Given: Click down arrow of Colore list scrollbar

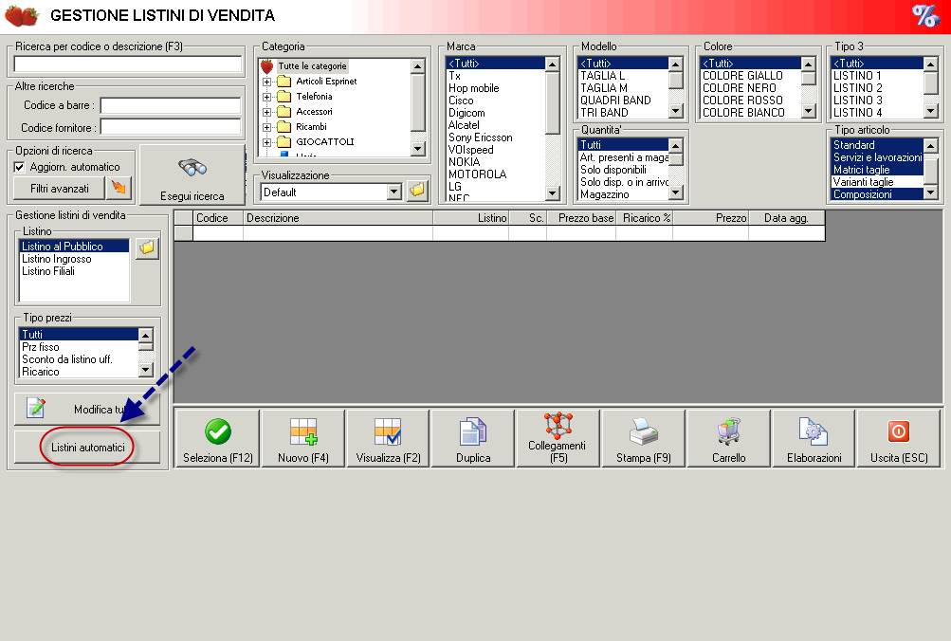Looking at the screenshot, I should [x=809, y=111].
